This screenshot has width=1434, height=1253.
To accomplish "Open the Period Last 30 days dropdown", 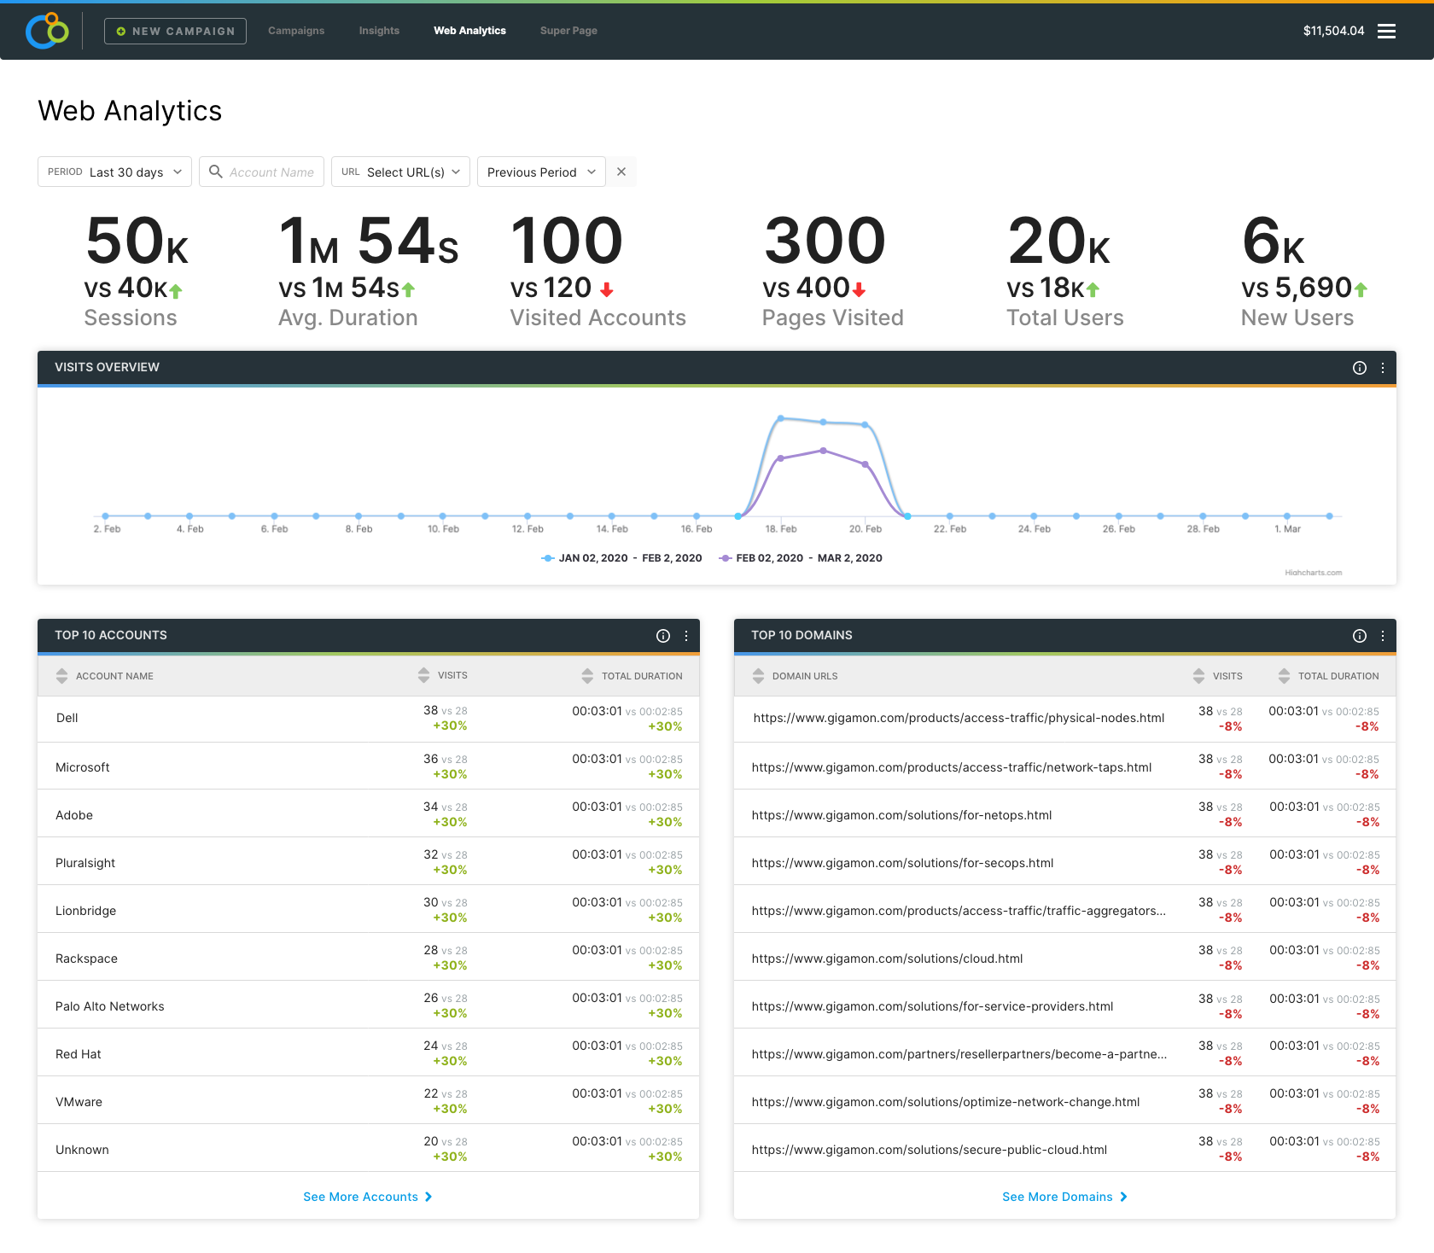I will pos(114,172).
